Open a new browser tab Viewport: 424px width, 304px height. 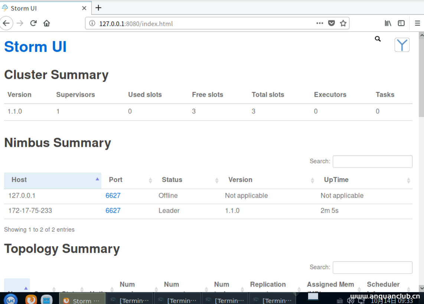point(98,8)
